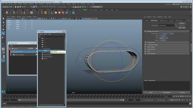Click the MASH2 row's connection icon
This screenshot has height=108, width=193.
click(32, 49)
